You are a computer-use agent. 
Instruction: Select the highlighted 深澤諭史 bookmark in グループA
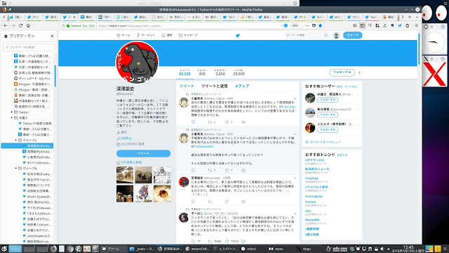[x=27, y=145]
